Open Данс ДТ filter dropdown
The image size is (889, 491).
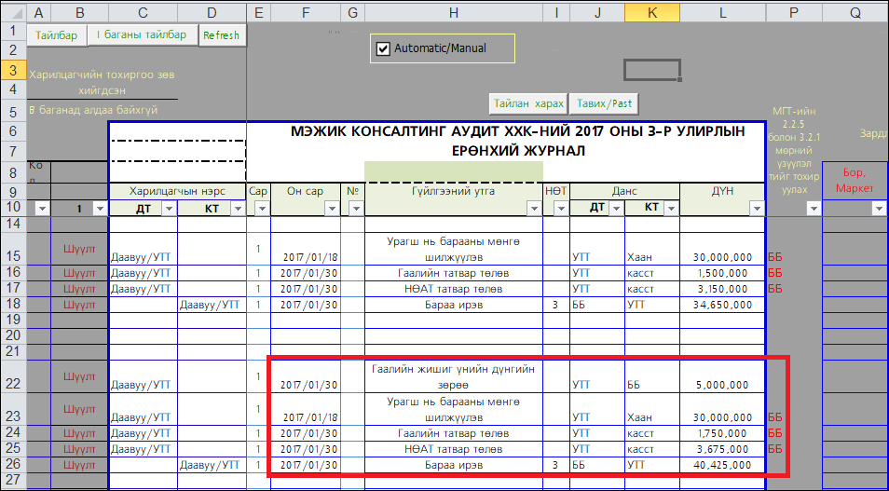point(614,209)
